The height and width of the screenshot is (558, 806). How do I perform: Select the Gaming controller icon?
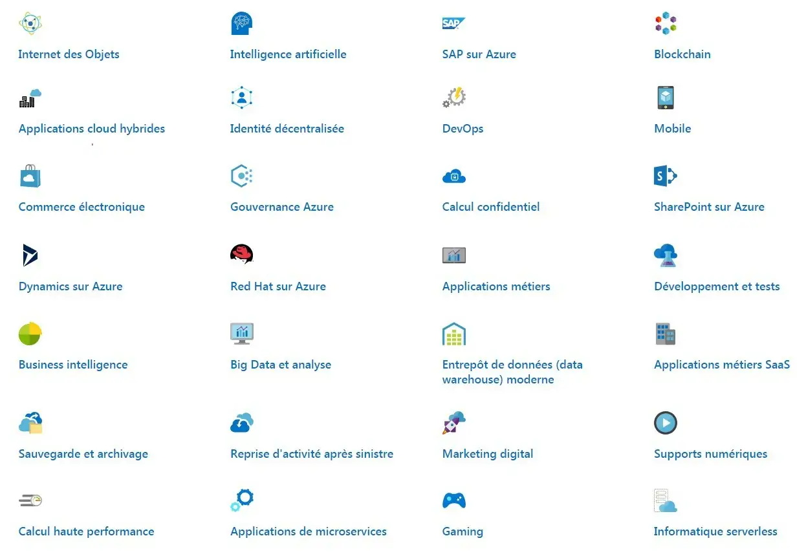453,500
